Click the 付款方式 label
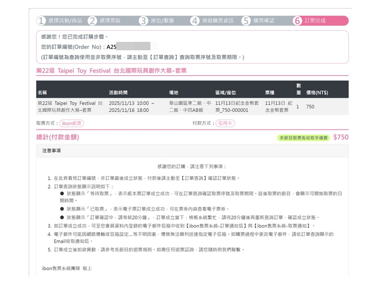The width and height of the screenshot is (383, 287). click(203, 123)
